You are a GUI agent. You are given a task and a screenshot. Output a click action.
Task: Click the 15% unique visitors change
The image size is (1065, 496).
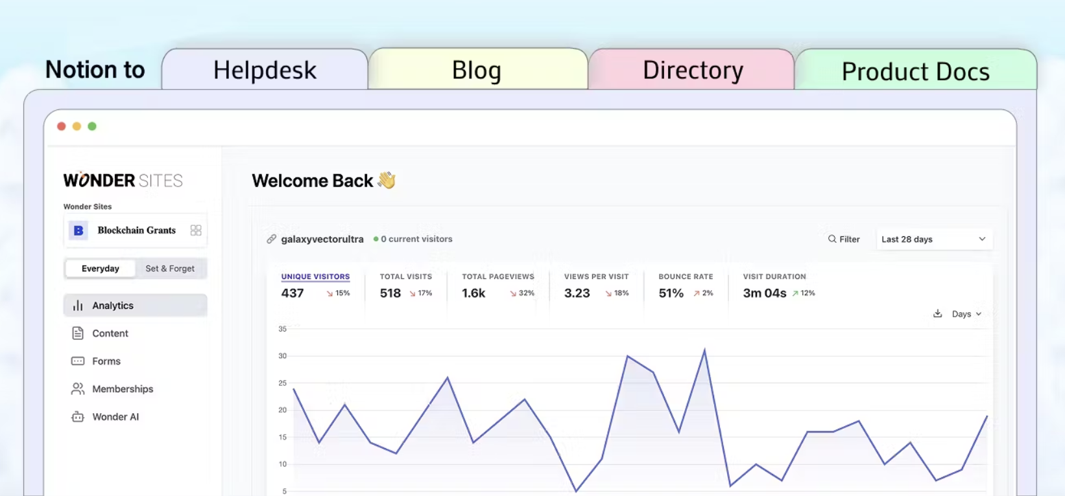[338, 293]
